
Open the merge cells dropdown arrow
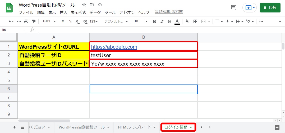click(x=209, y=22)
